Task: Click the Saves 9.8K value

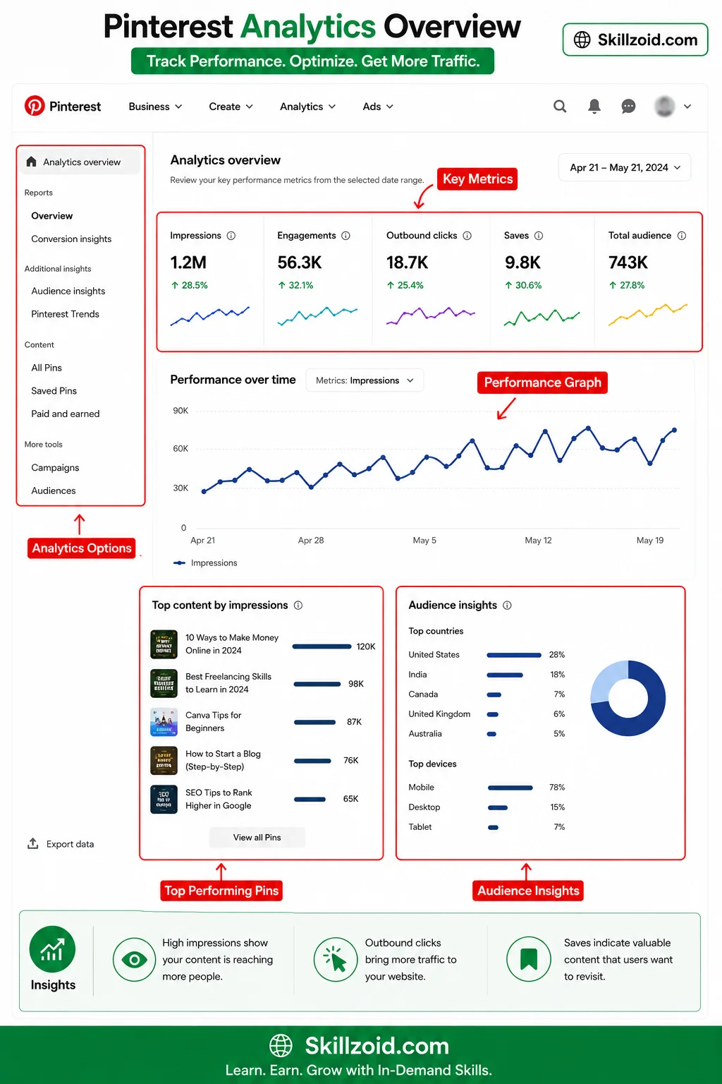Action: [522, 263]
